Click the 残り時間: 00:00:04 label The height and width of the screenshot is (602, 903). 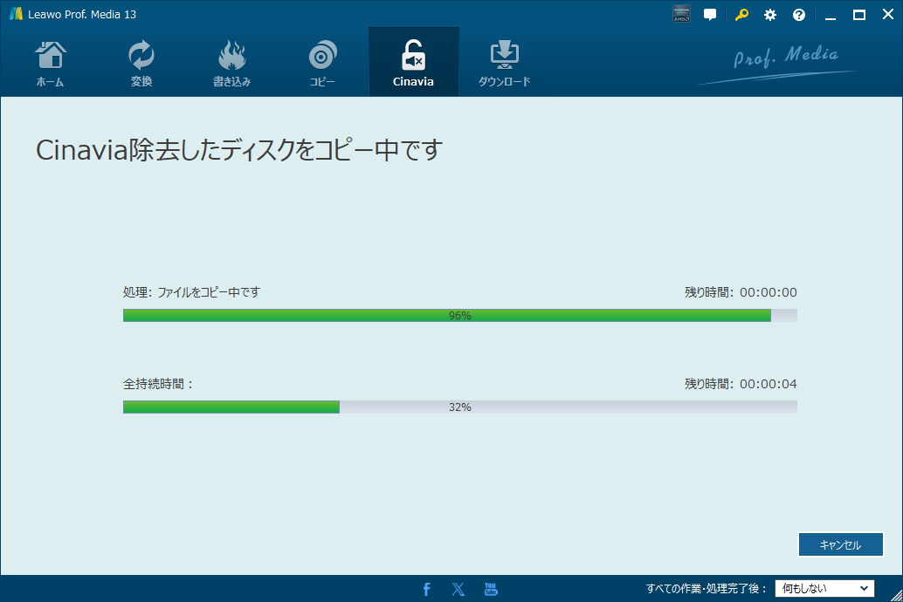pyautogui.click(x=741, y=384)
